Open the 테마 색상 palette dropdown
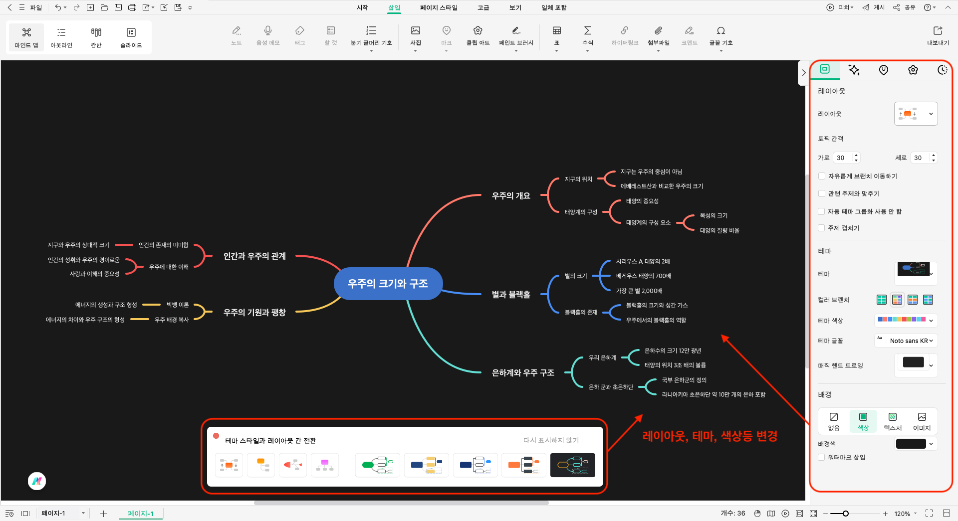Image resolution: width=958 pixels, height=521 pixels. 906,320
